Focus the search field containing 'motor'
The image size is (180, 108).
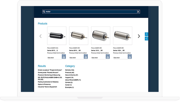(91, 12)
